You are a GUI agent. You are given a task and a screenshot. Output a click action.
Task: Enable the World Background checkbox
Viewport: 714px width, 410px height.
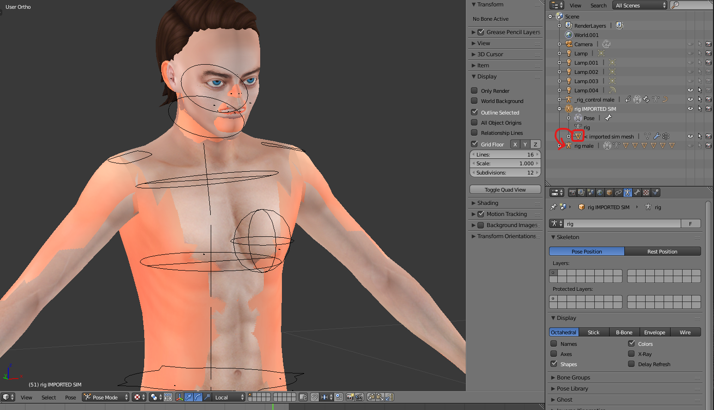pos(474,101)
